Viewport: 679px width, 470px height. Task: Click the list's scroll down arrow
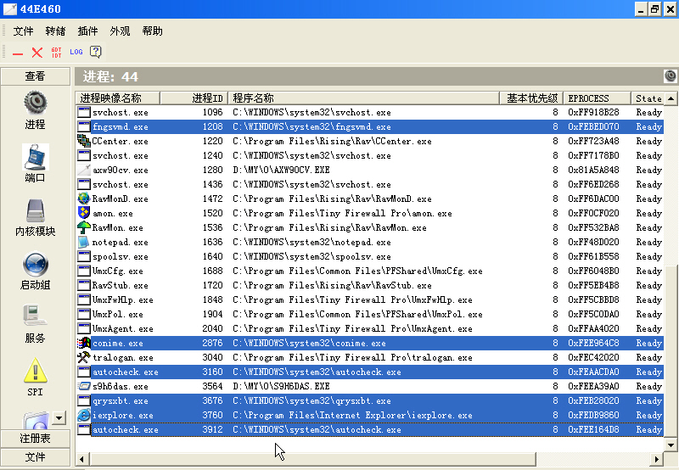pyautogui.click(x=671, y=445)
